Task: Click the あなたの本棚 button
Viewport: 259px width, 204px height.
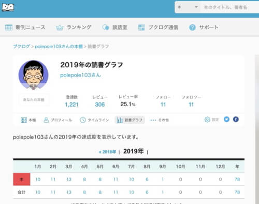Action: coord(34,100)
